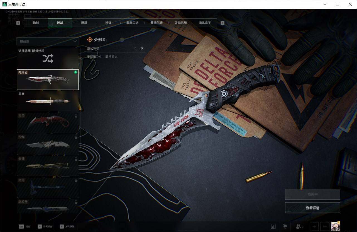Click the orange quality icon beside 处刑者

(x=90, y=40)
